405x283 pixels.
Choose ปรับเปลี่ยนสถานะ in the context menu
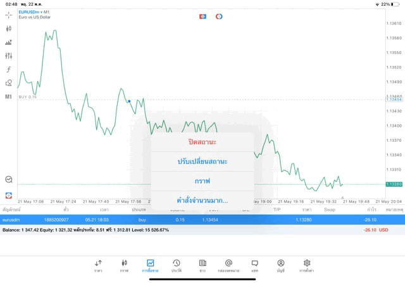[202, 161]
